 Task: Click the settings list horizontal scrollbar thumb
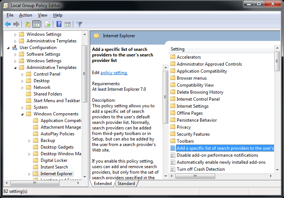(x=195, y=176)
